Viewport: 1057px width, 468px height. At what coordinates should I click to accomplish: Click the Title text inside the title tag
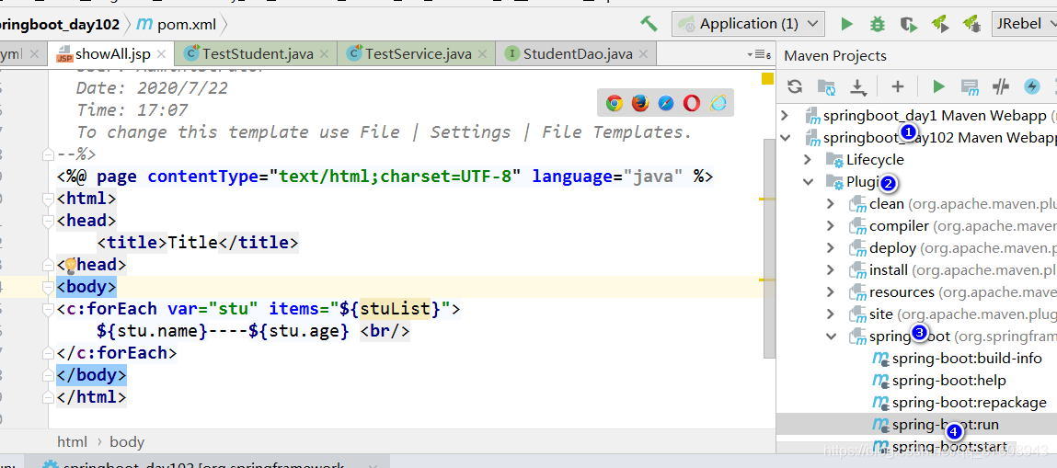193,243
